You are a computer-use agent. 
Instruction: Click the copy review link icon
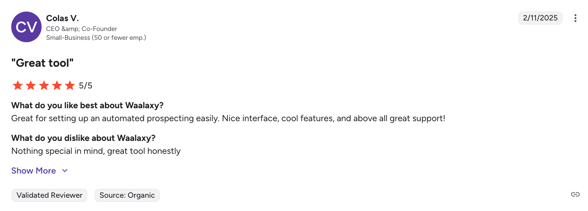(x=576, y=195)
